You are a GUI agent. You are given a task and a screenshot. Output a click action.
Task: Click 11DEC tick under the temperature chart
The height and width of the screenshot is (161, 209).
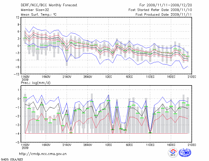pyautogui.click(x=150, y=77)
